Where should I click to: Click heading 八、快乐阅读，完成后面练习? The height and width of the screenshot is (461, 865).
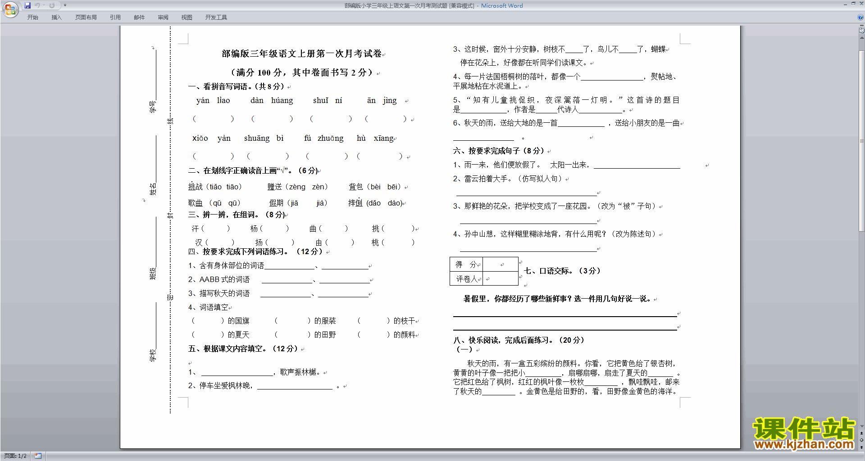pyautogui.click(x=519, y=340)
